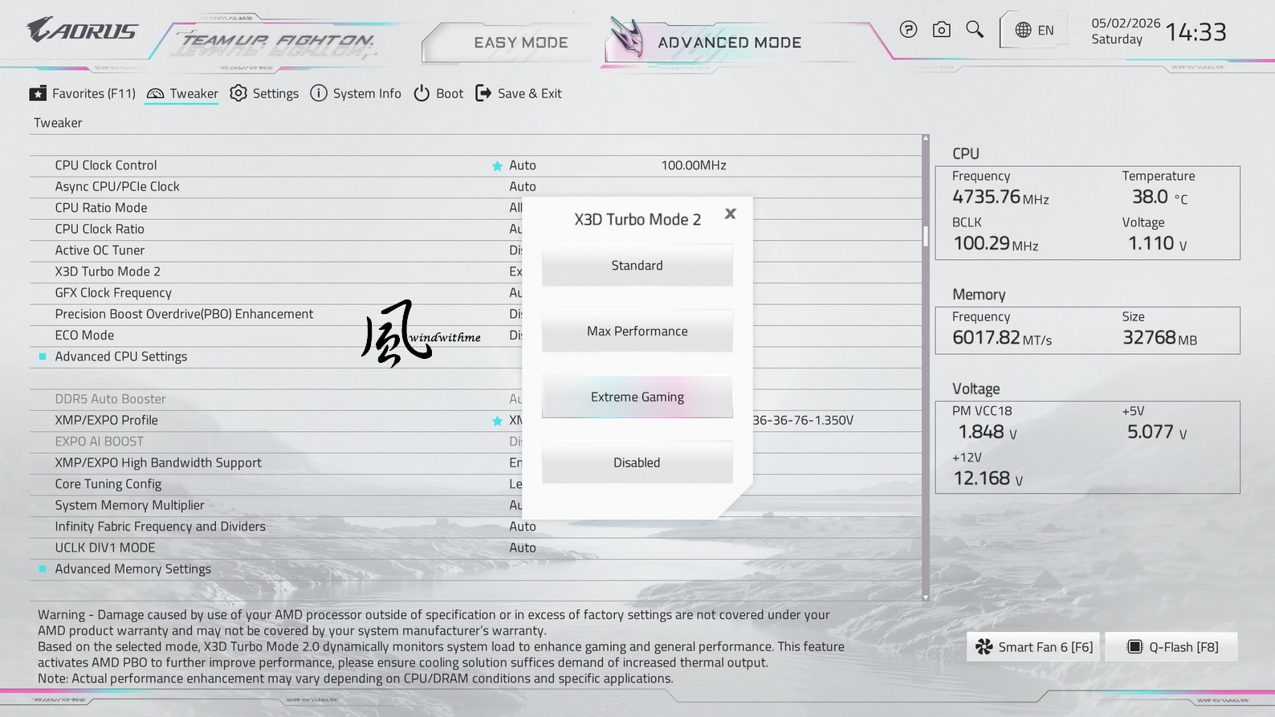The width and height of the screenshot is (1275, 717).
Task: Click the Favorites star icon
Action: pyautogui.click(x=38, y=93)
